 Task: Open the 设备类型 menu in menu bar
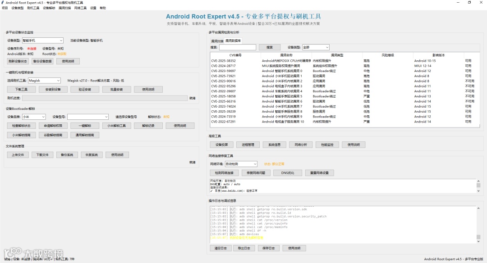tap(18, 8)
